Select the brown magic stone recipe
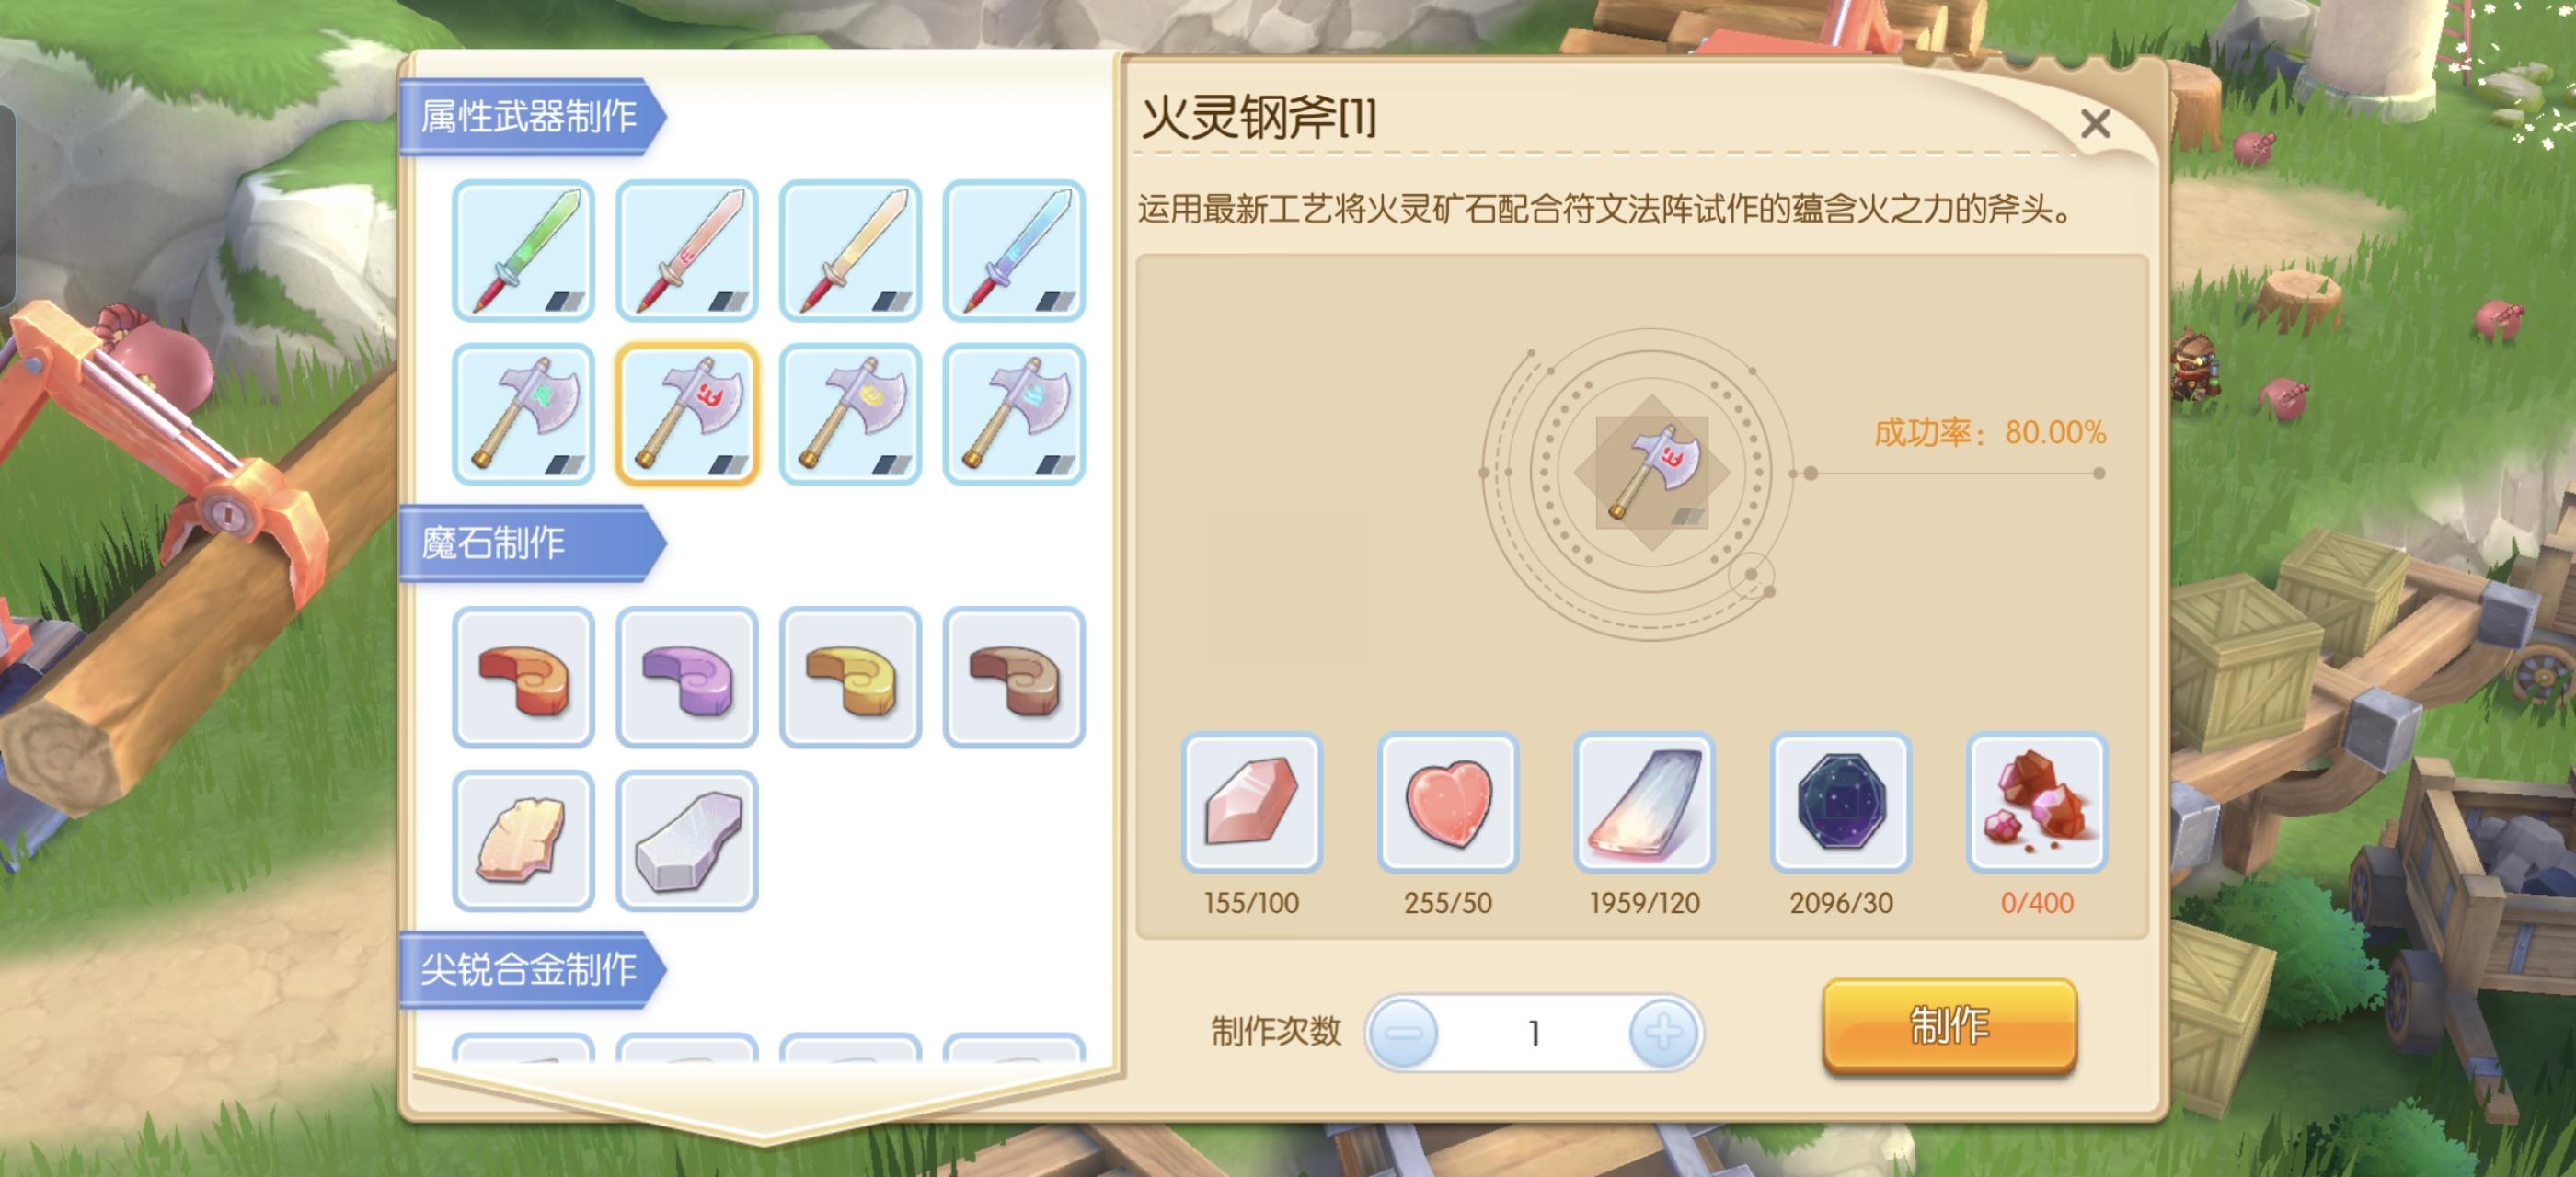The image size is (2576, 1177). coord(1014,678)
